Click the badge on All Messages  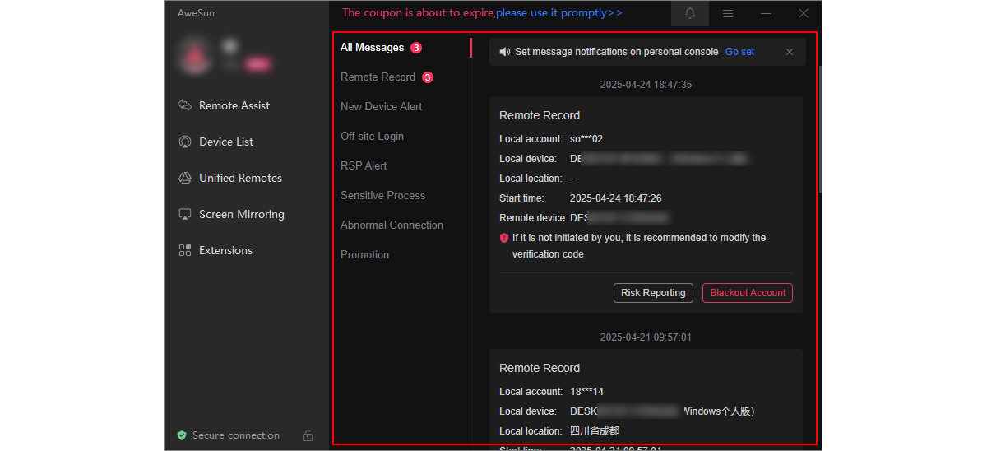click(x=416, y=48)
